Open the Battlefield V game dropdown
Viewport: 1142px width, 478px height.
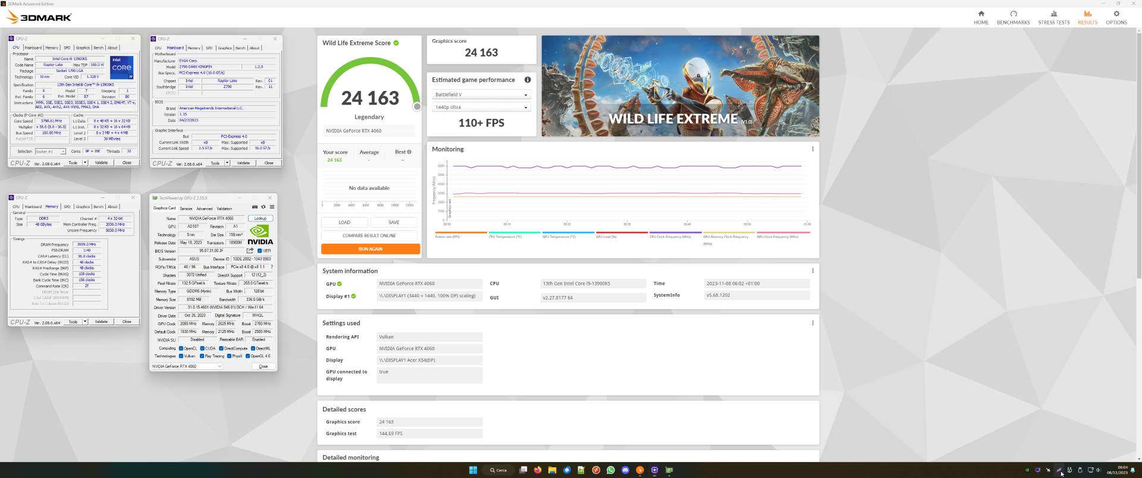481,95
